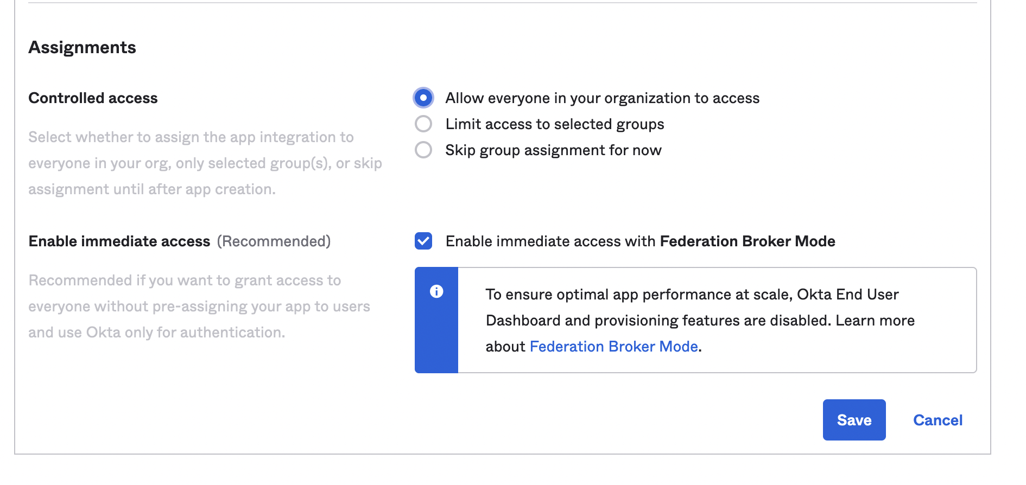The image size is (1026, 485).
Task: Click the info icon in the blue banner
Action: tap(436, 291)
